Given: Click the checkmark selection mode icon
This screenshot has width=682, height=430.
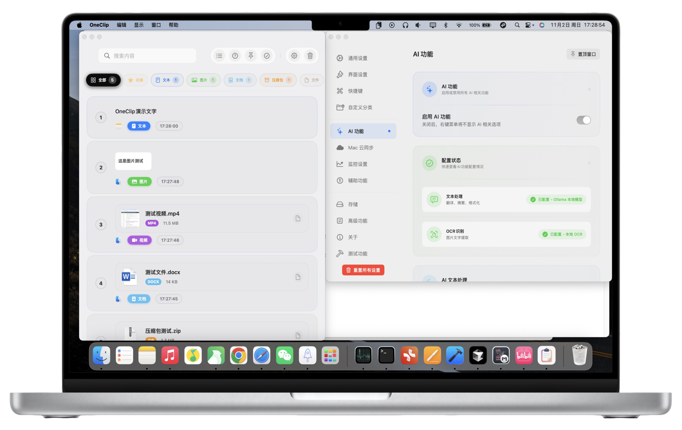Looking at the screenshot, I should [267, 55].
